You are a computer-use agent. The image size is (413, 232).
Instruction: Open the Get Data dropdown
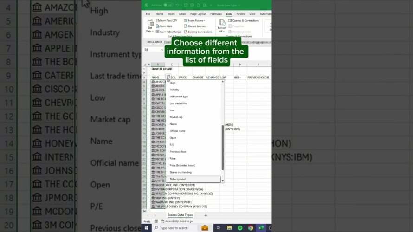[150, 26]
